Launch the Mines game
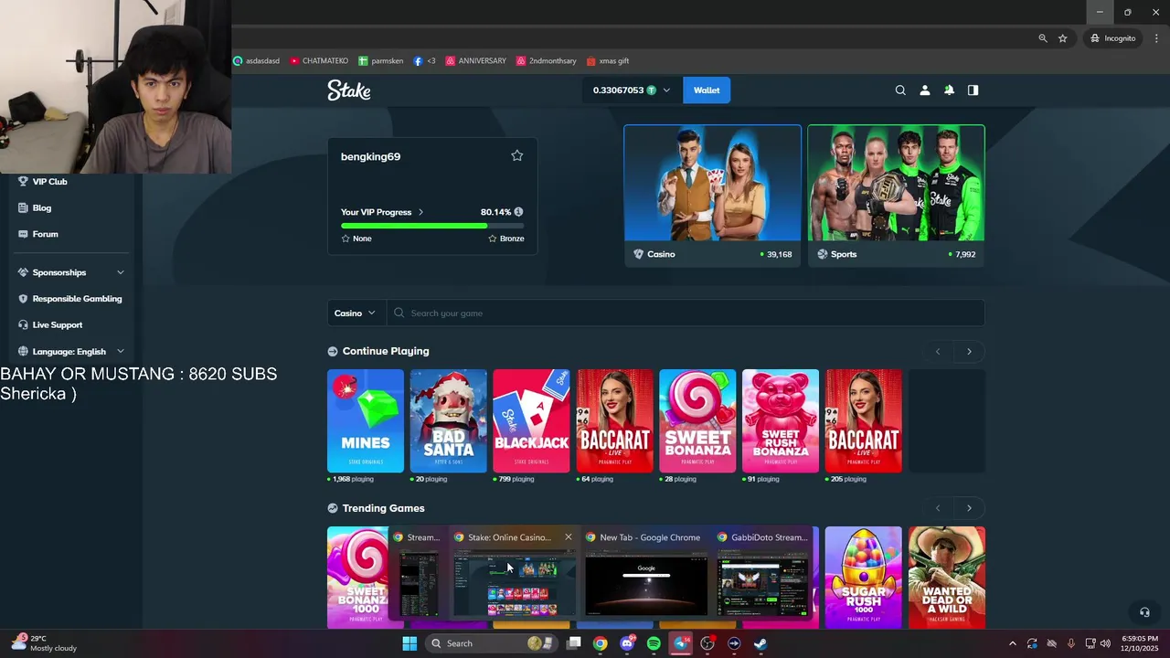 click(x=366, y=421)
